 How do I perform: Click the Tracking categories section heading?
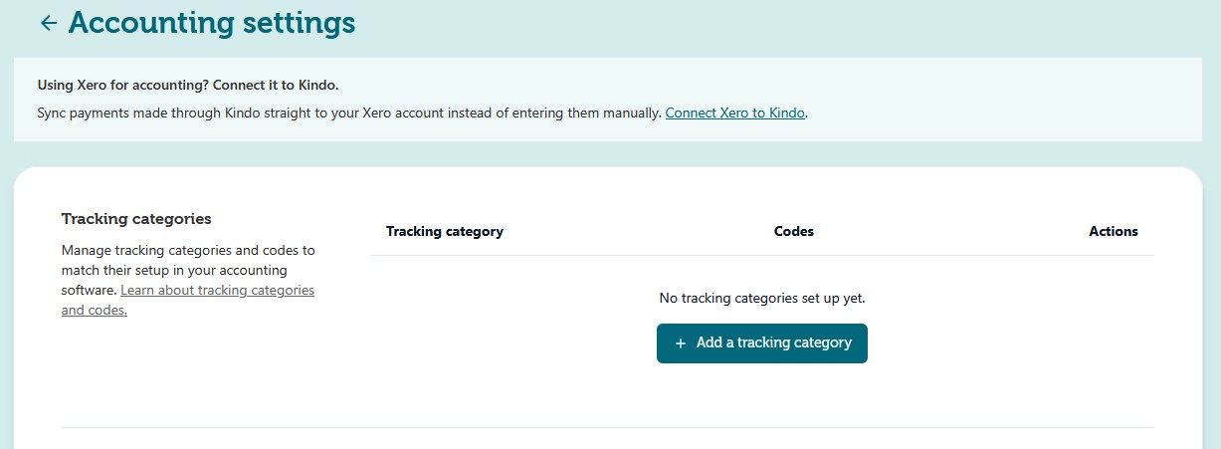pos(136,219)
